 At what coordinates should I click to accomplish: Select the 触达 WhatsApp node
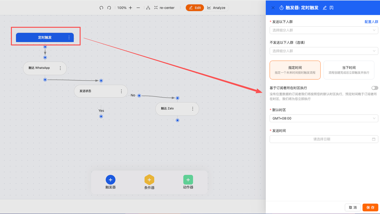click(x=45, y=68)
